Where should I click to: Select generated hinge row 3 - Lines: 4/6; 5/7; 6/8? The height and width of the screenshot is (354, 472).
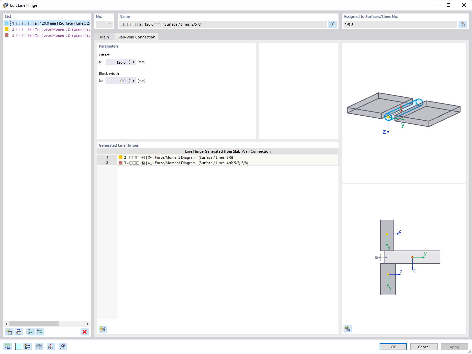click(x=228, y=163)
